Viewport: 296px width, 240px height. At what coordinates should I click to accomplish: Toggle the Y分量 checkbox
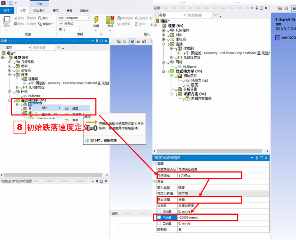point(159,217)
